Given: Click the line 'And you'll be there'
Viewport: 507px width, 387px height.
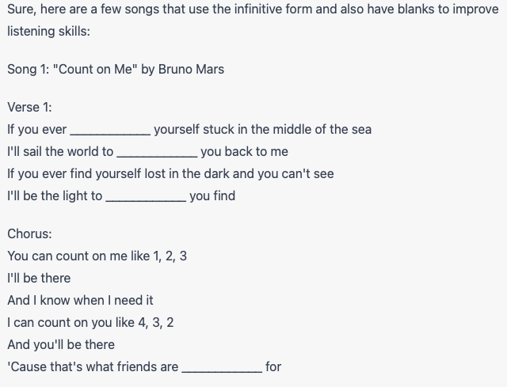Looking at the screenshot, I should 61,345.
